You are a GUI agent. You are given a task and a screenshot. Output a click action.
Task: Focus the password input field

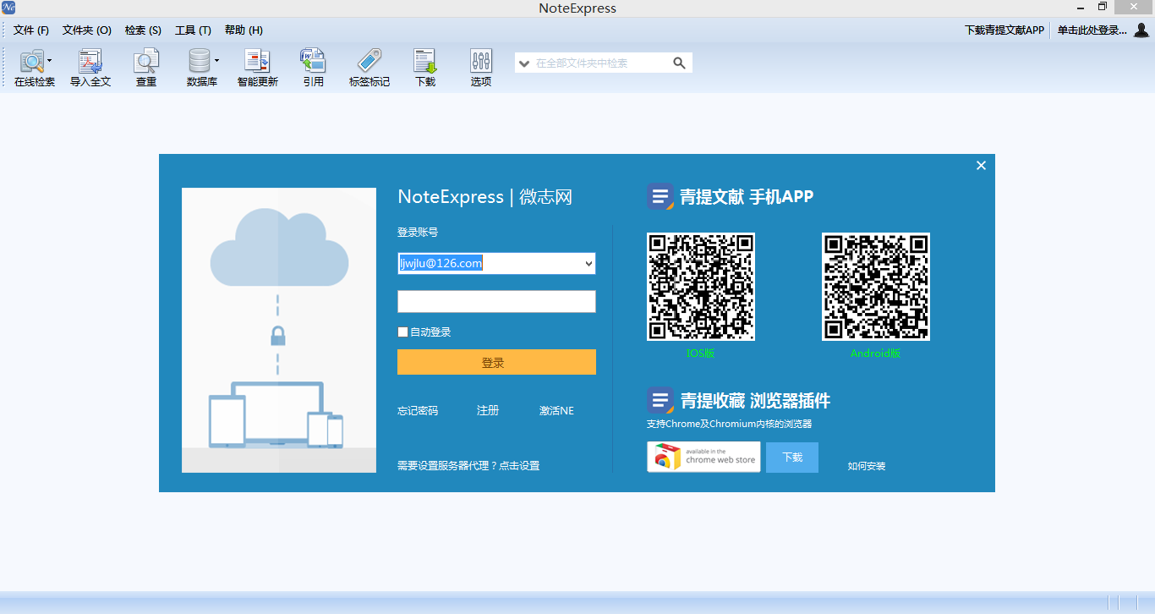point(496,302)
